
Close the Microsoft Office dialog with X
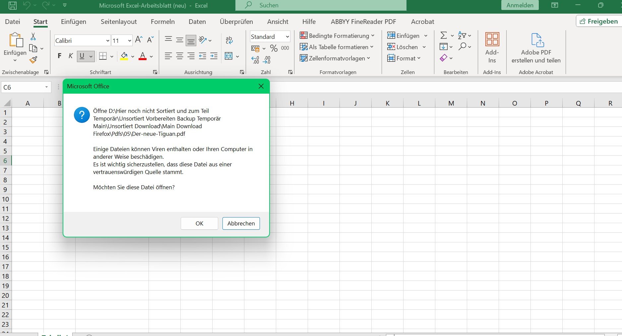click(261, 86)
